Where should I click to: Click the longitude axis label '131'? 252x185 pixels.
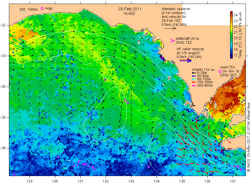point(80,181)
